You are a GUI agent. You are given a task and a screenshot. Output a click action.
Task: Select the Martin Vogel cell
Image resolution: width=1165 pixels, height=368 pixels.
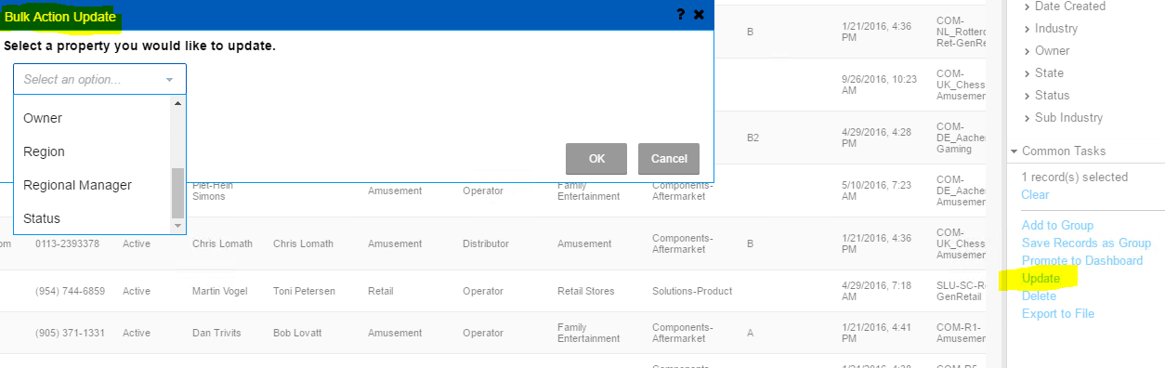pos(222,291)
